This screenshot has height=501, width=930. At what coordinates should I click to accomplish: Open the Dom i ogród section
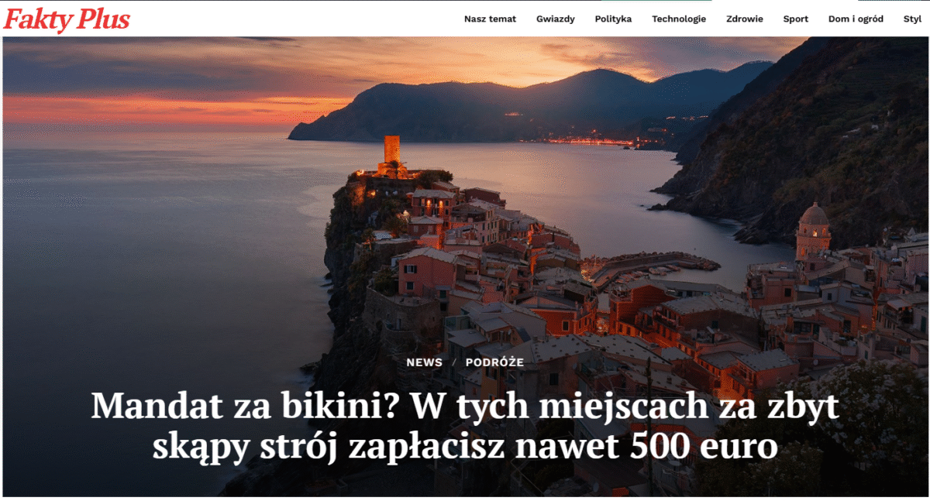[856, 19]
